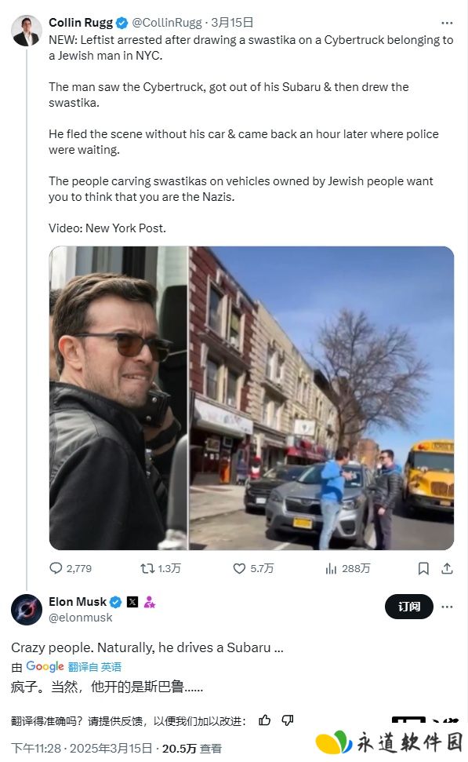Open view analytics showing 288万
Image resolution: width=468 pixels, height=762 pixels.
(331, 568)
